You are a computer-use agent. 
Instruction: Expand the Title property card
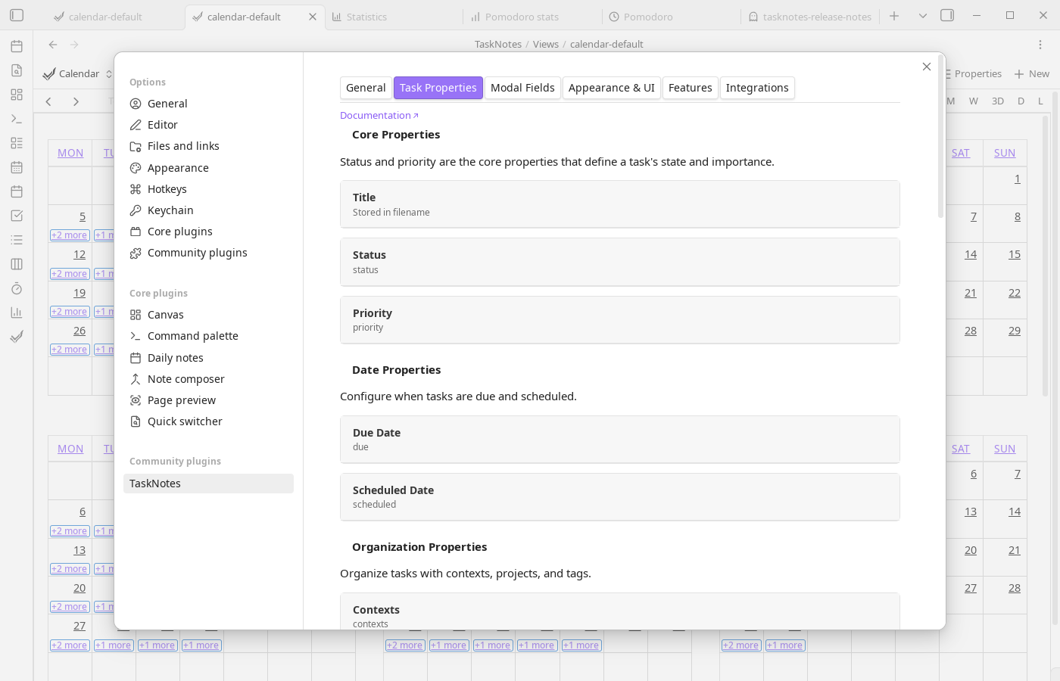(619, 204)
